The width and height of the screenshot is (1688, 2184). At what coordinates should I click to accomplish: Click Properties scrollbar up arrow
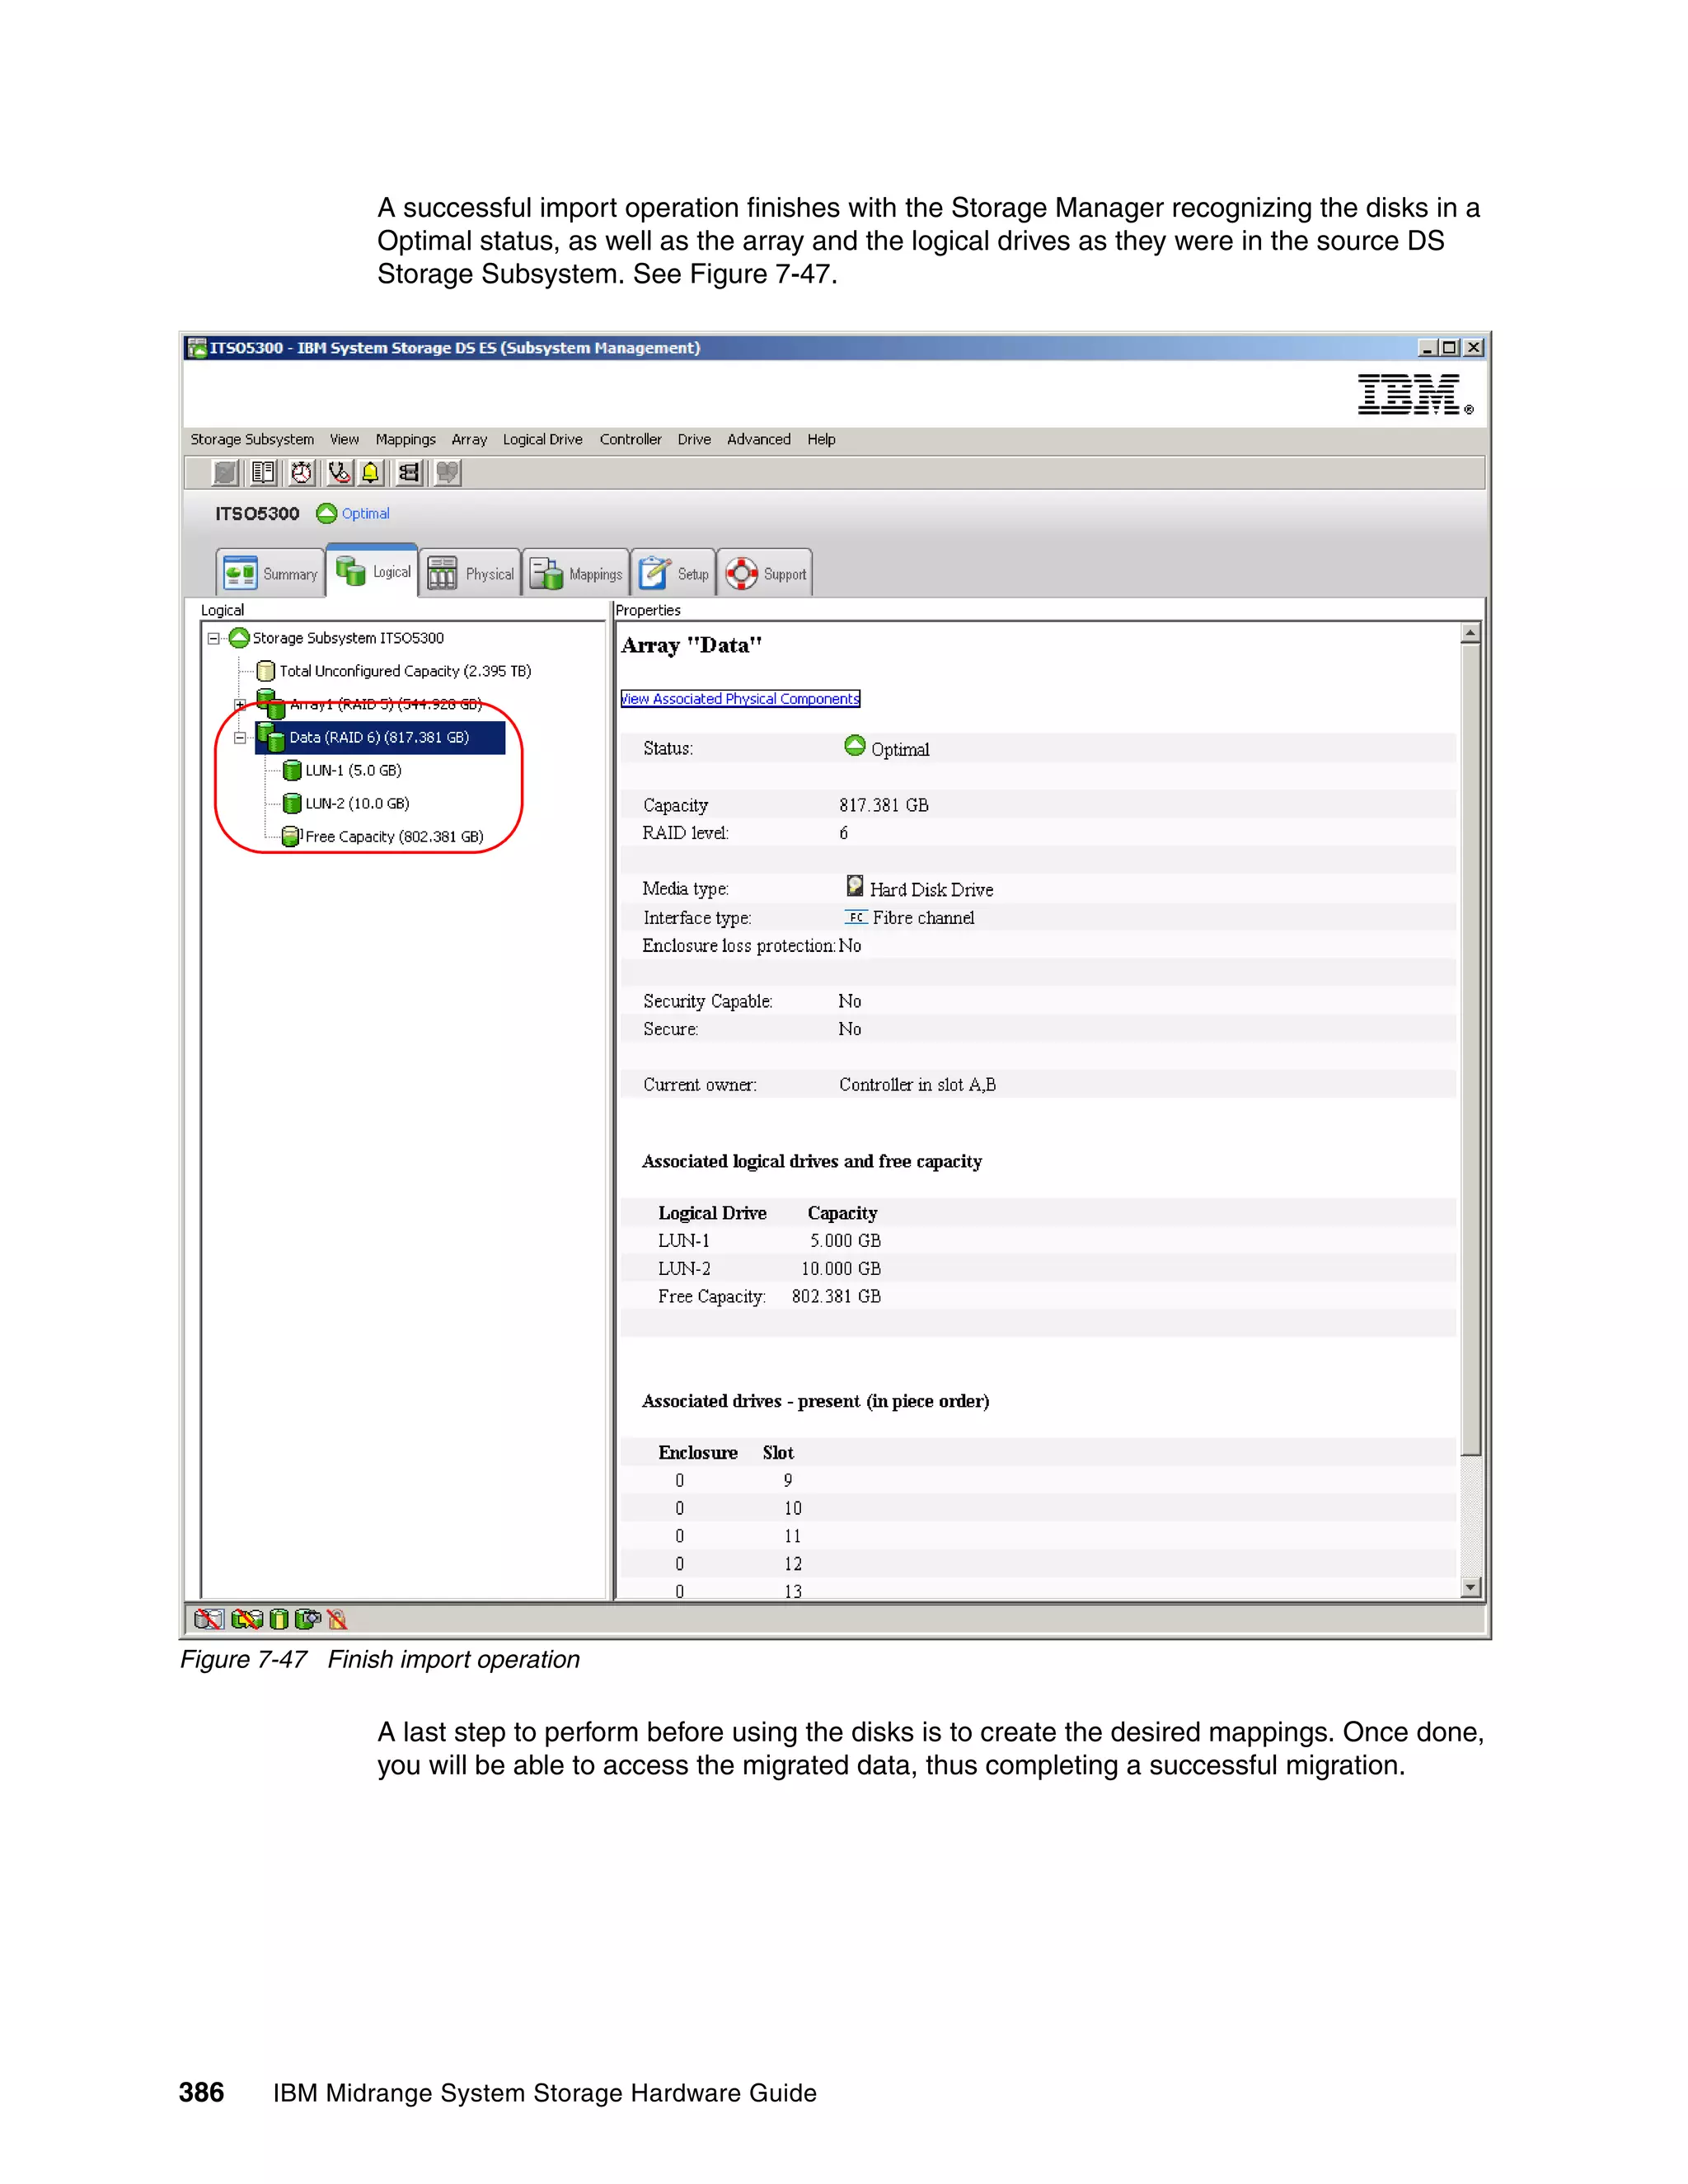pos(1470,633)
